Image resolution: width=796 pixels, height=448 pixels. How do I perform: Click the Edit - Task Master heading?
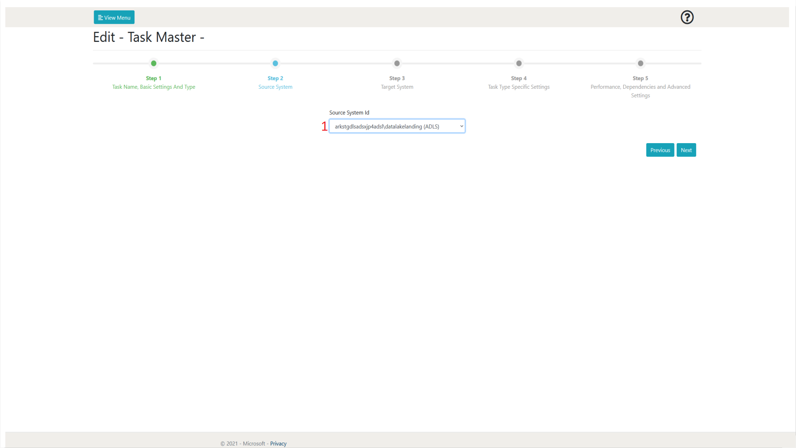pos(148,37)
